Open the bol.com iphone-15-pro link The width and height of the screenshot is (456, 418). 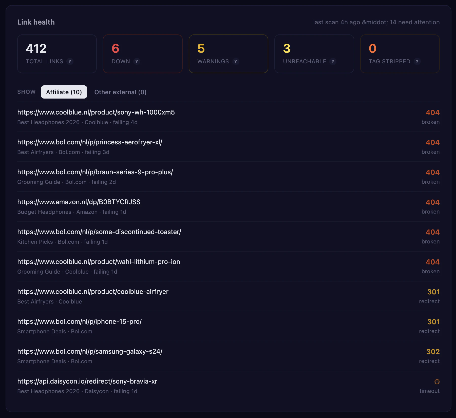point(80,321)
